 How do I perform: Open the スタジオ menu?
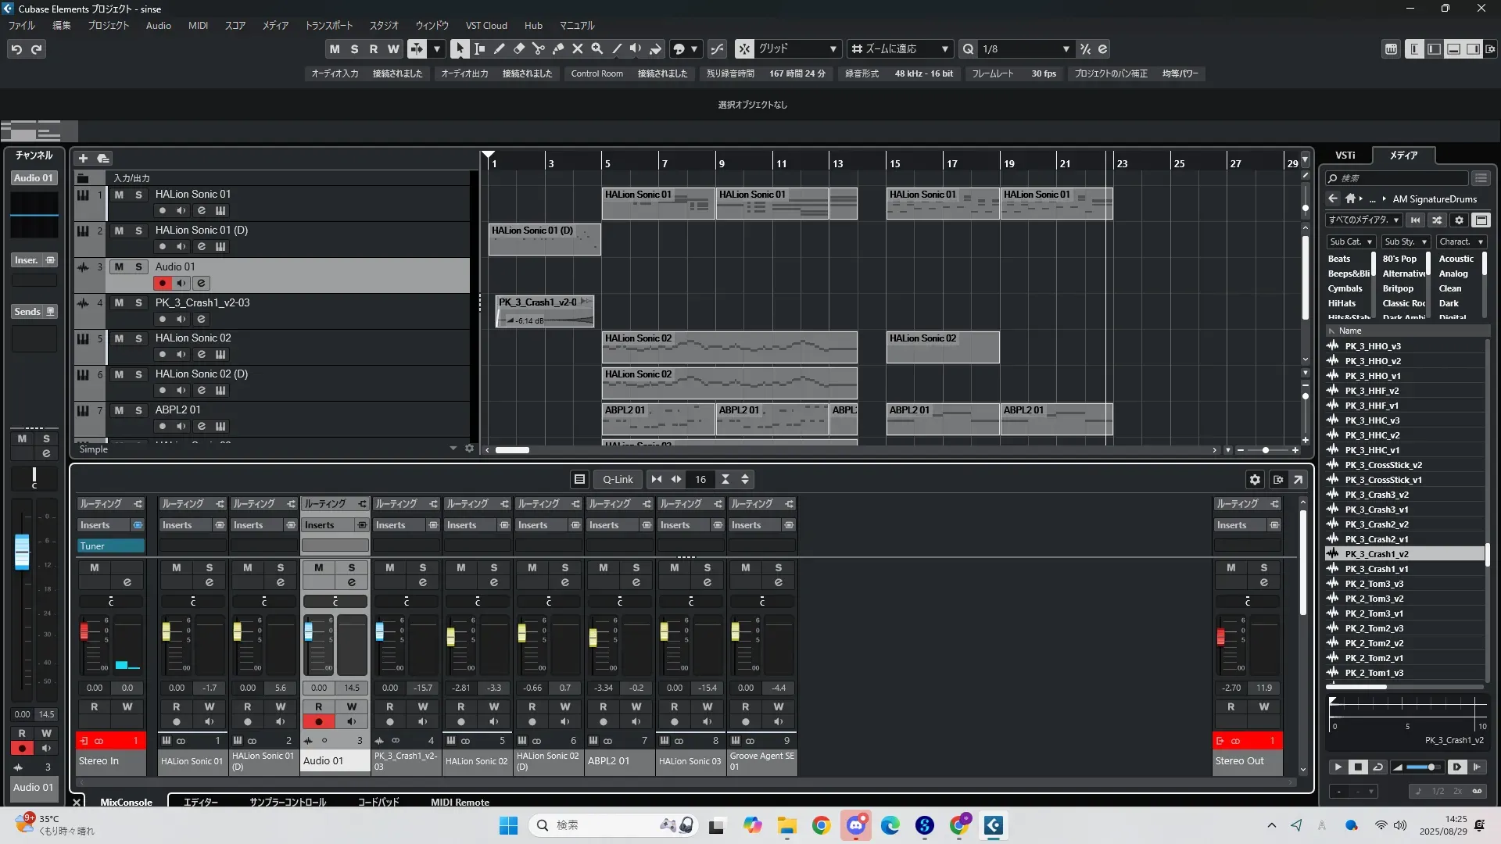384,26
